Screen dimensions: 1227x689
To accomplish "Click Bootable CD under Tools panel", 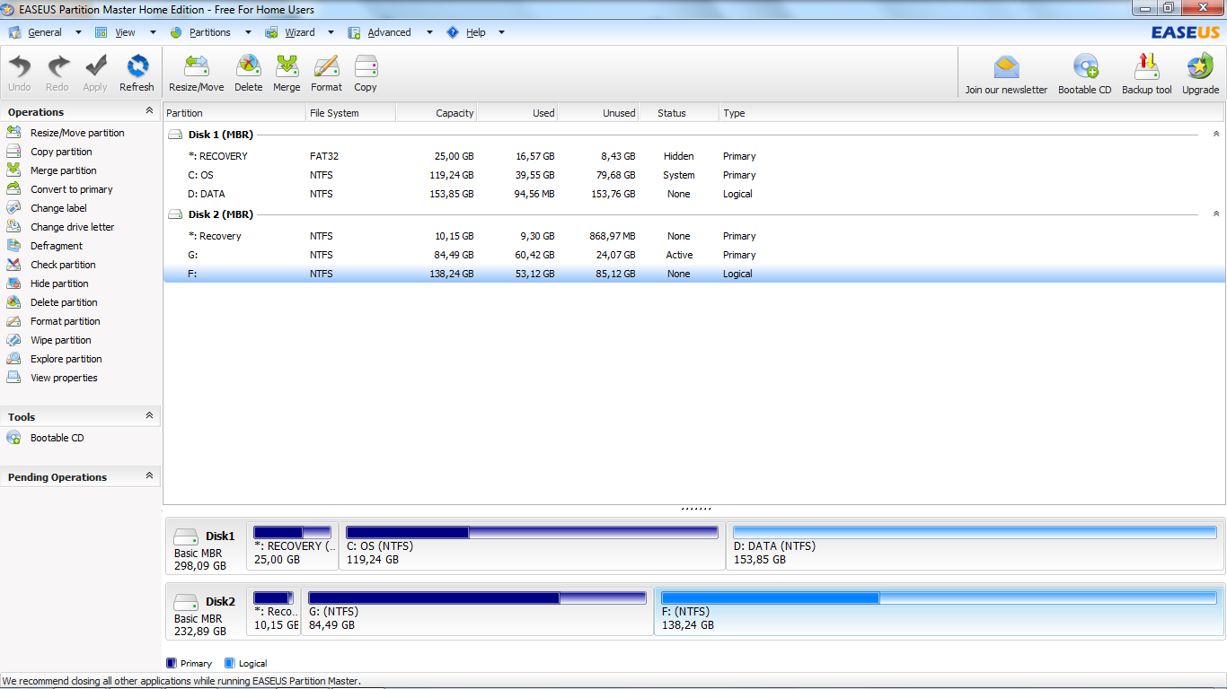I will click(x=57, y=438).
